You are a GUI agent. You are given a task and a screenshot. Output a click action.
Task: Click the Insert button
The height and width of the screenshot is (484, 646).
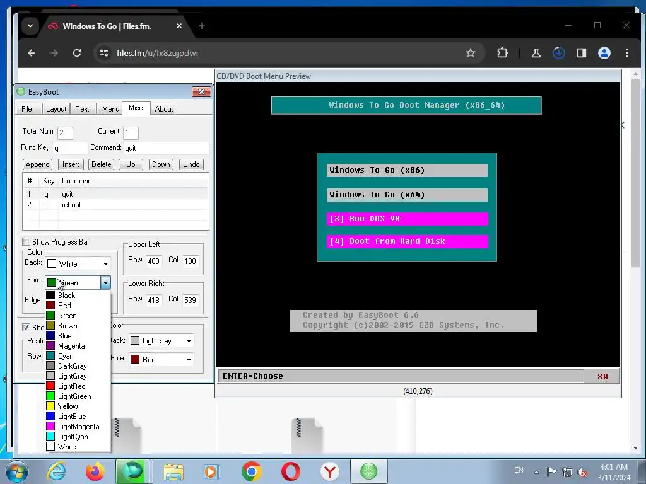click(71, 164)
